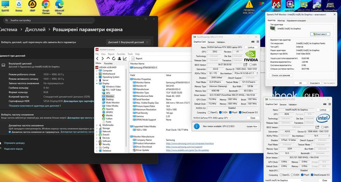
Task: Open NVIDIA GPU-Z hamburger menu icon
Action: coord(258,42)
